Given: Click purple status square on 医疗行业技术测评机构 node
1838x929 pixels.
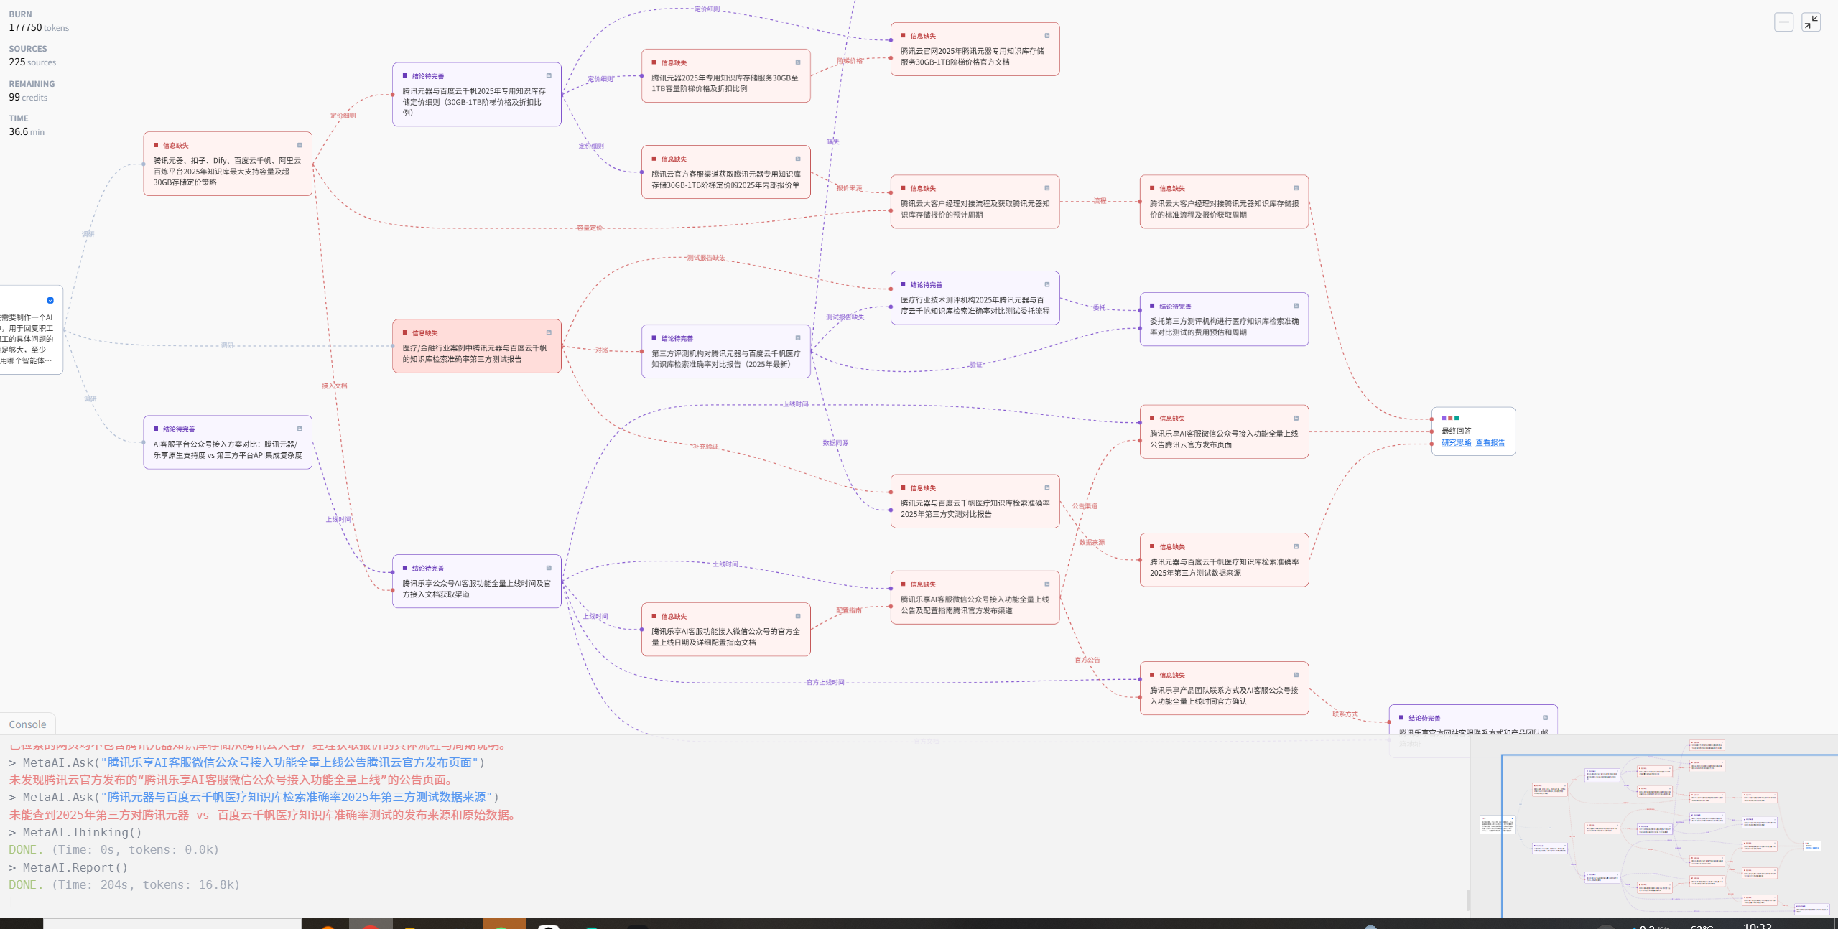Looking at the screenshot, I should [903, 285].
